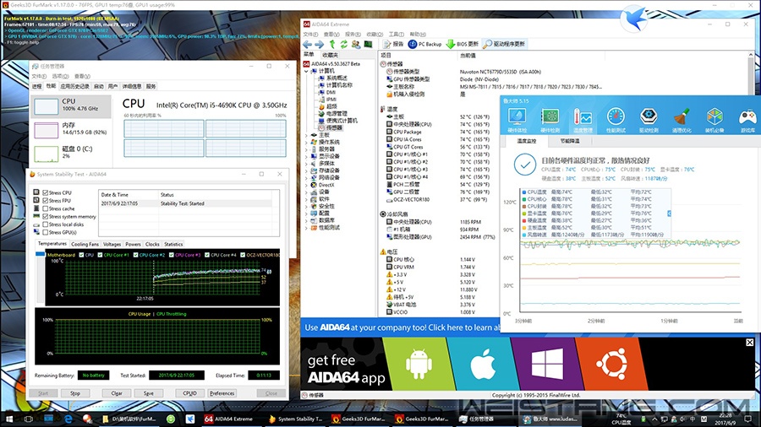Enable the Stress CPU checkbox
This screenshot has width=761, height=427.
click(45, 192)
